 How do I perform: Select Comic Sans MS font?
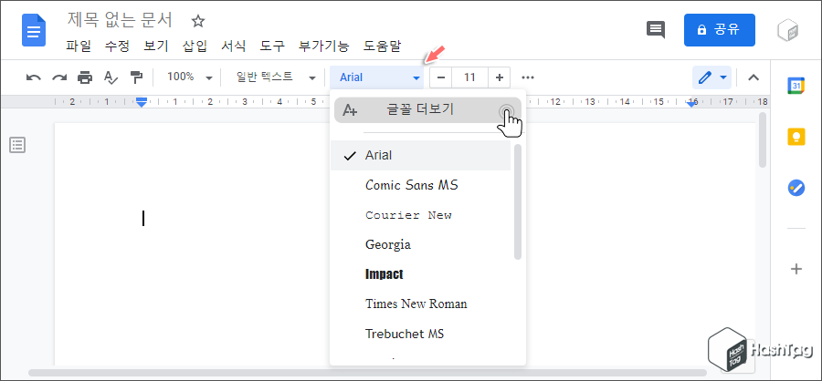coord(420,185)
